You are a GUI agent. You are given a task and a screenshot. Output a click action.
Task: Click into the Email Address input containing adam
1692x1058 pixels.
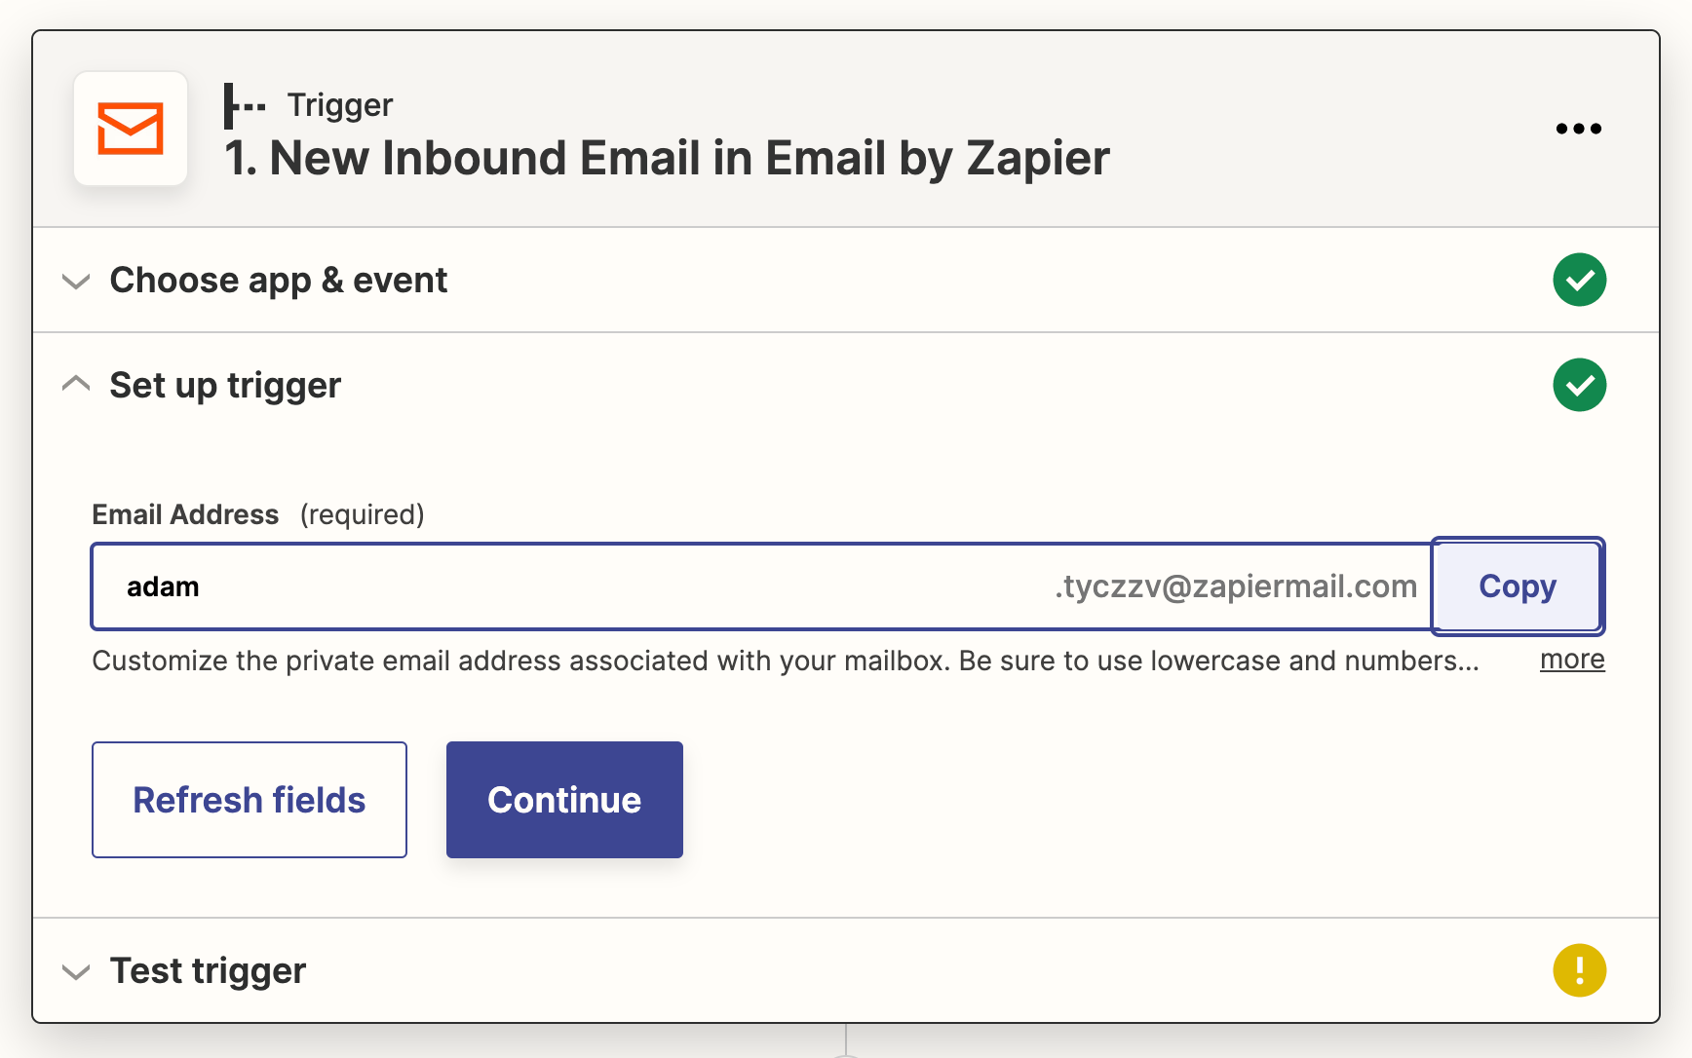[x=585, y=586]
